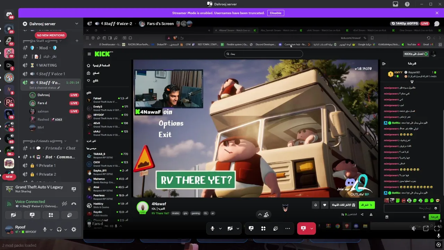Open Discord direct messages home icon
The height and width of the screenshot is (250, 444).
click(x=9, y=15)
